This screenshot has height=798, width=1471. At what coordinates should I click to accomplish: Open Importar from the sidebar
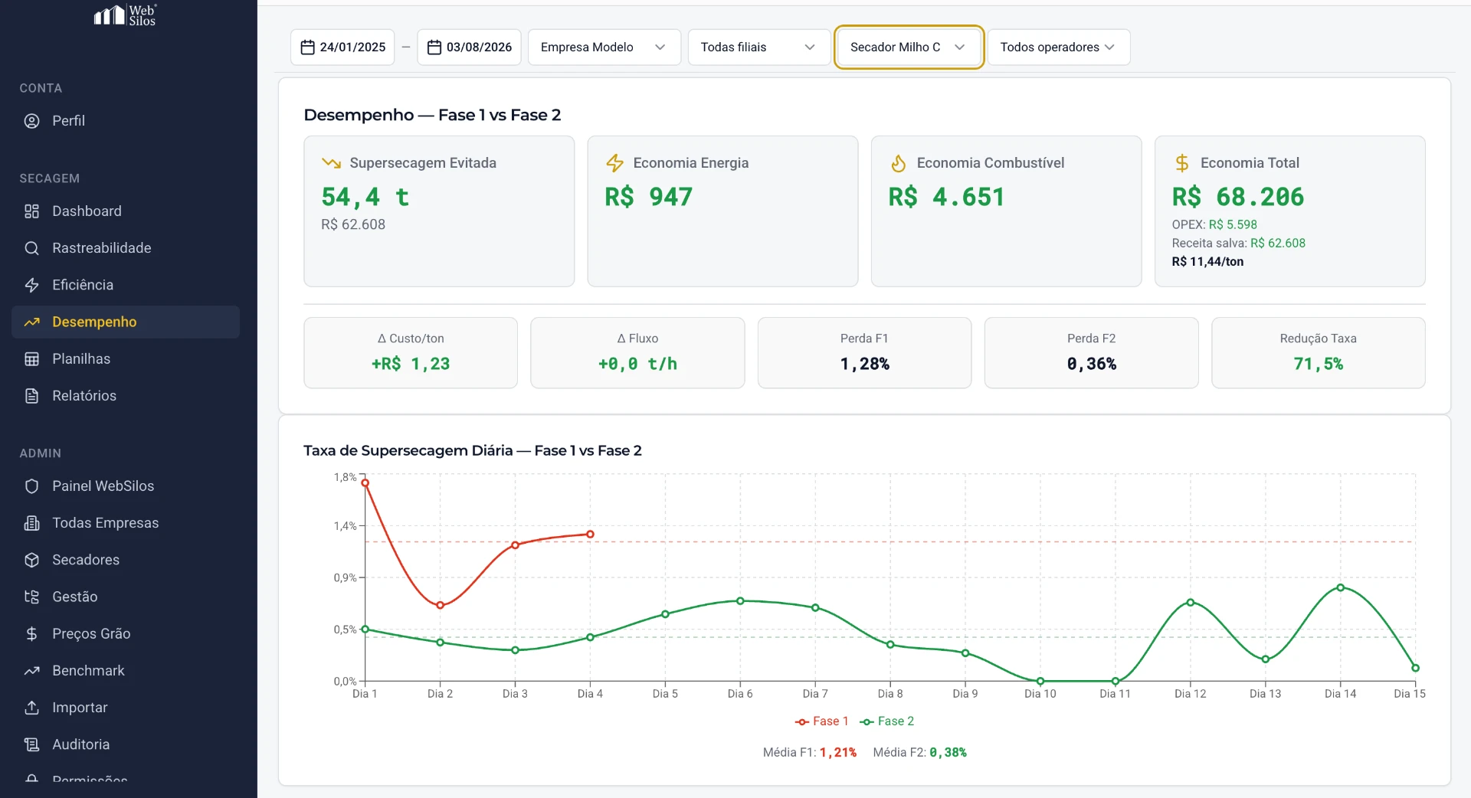click(126, 708)
